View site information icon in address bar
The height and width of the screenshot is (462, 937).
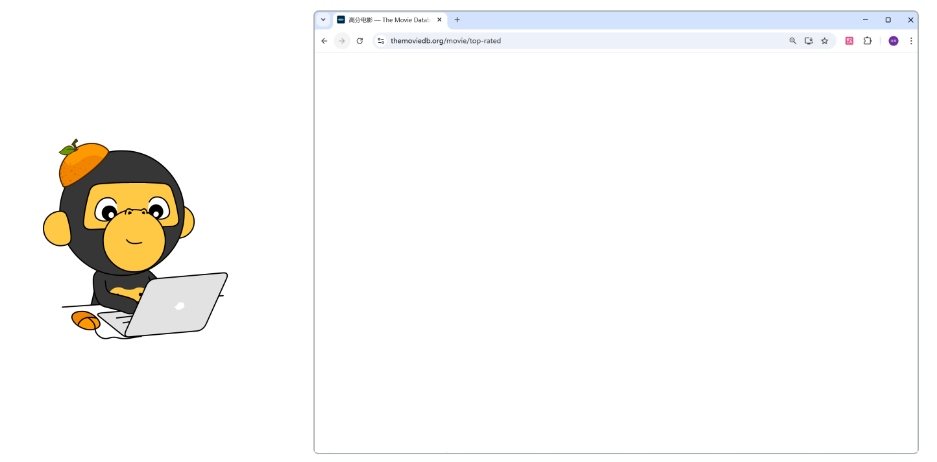pyautogui.click(x=381, y=41)
